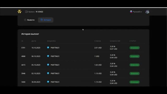Click the ID column header
The width and height of the screenshot is (167, 94).
pos(22,41)
